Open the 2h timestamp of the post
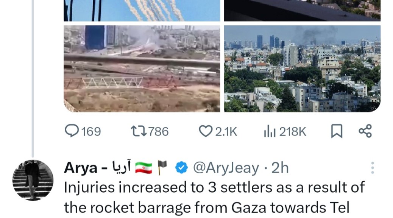Screen dimensions: 393x218 280,168
